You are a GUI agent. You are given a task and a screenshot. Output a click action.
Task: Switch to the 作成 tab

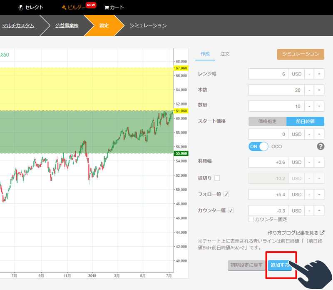[205, 54]
